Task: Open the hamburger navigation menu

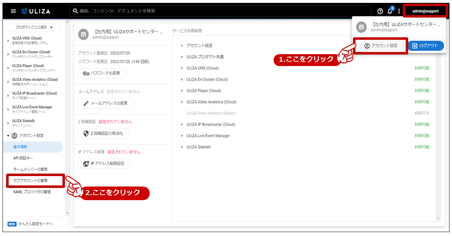Action: [x=13, y=11]
